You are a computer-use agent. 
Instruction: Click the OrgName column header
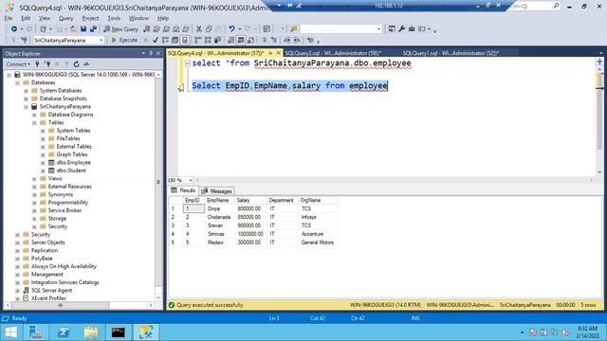319,200
